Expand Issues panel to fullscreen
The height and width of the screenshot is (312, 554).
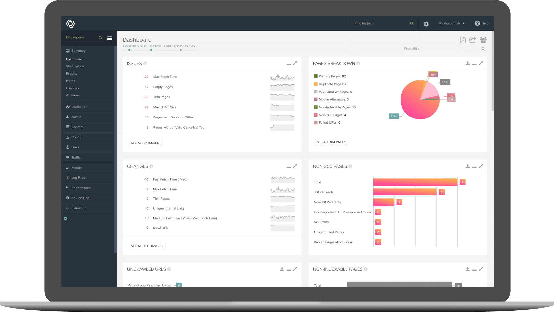pyautogui.click(x=295, y=63)
